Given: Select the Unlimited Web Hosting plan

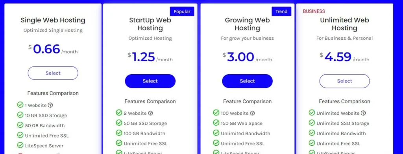Looking at the screenshot, I should click(x=344, y=81).
